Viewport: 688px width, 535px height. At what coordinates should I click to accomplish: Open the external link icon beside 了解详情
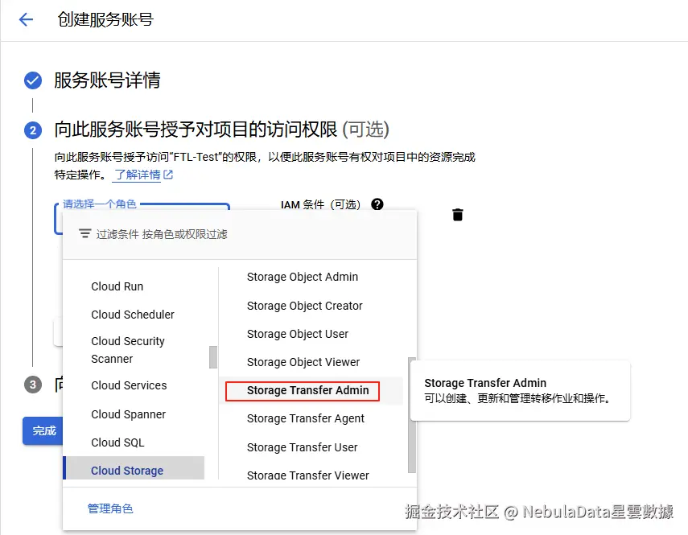pyautogui.click(x=168, y=175)
